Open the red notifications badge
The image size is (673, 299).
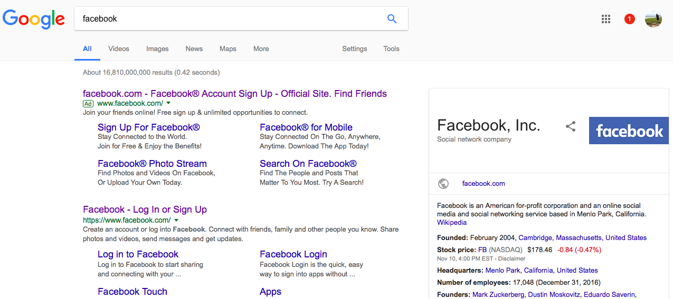tap(629, 19)
